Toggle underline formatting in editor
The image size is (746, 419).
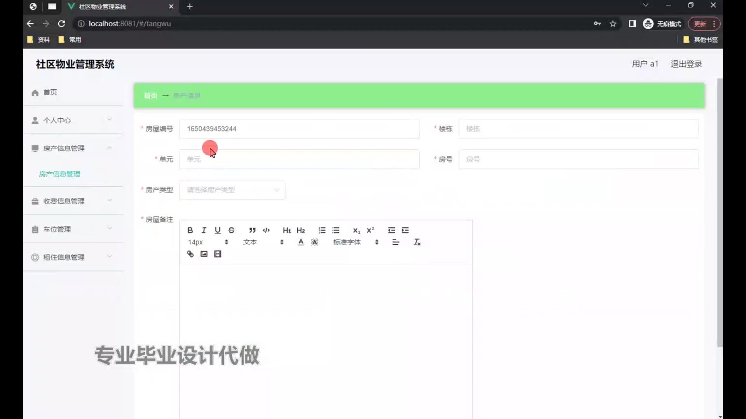click(x=218, y=230)
